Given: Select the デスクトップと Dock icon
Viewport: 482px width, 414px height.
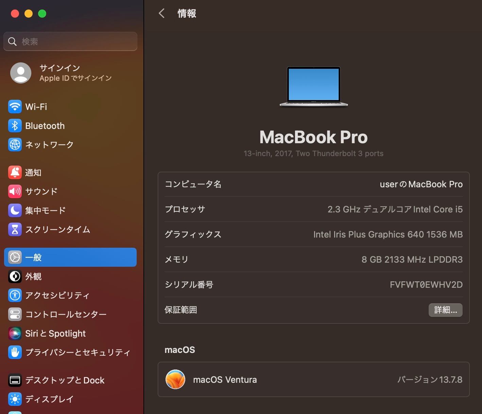Looking at the screenshot, I should coord(15,380).
